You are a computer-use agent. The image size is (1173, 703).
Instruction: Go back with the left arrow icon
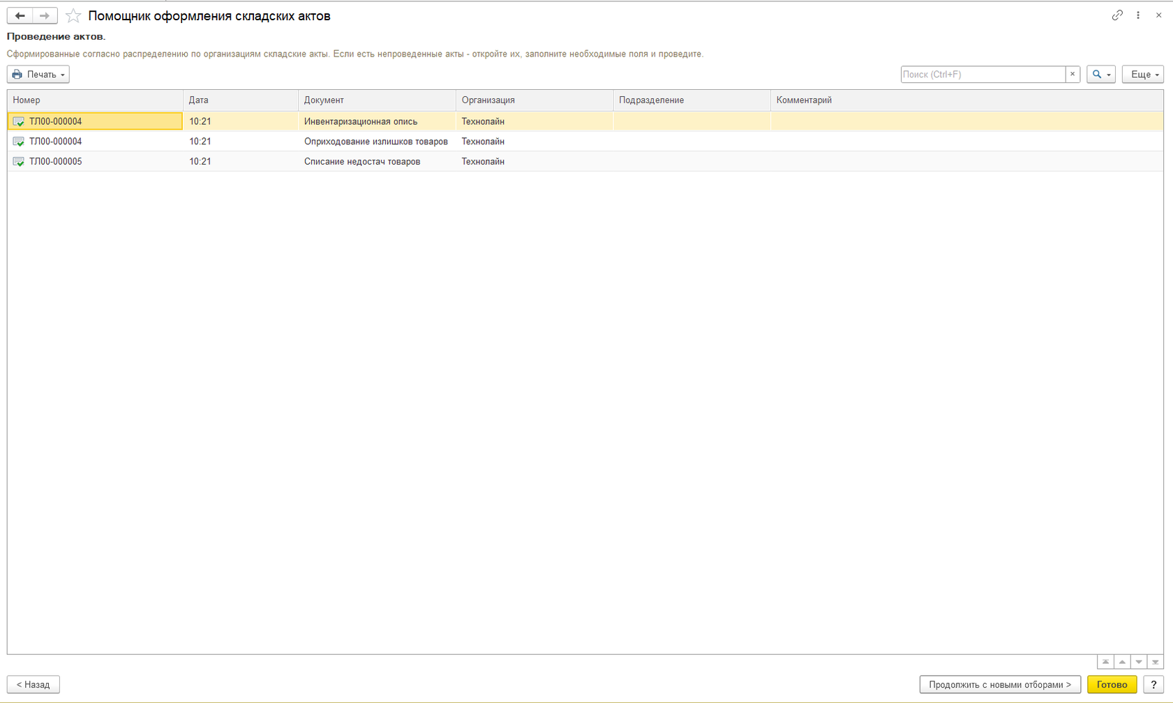coord(20,15)
